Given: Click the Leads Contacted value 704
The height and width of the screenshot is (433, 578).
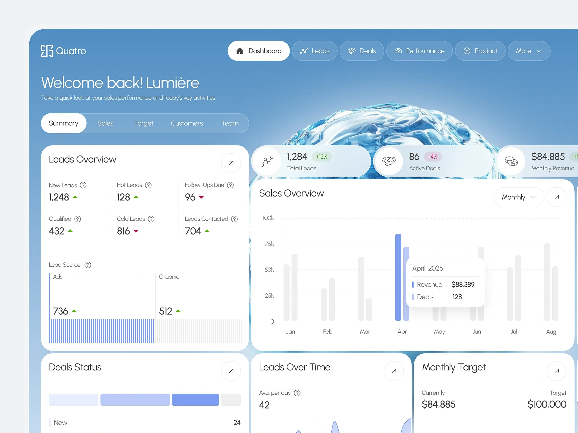Looking at the screenshot, I should [x=193, y=231].
